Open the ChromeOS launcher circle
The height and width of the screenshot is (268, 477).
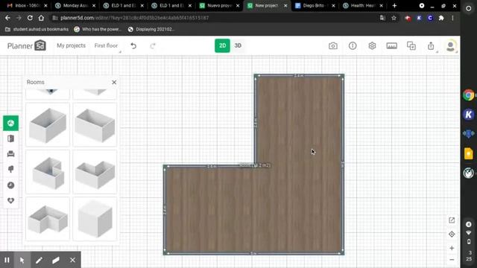coord(469,8)
